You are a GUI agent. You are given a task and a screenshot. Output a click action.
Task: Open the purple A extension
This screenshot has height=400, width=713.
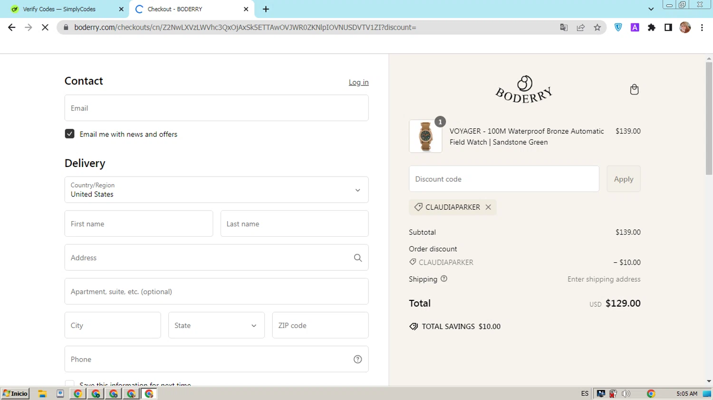click(635, 28)
